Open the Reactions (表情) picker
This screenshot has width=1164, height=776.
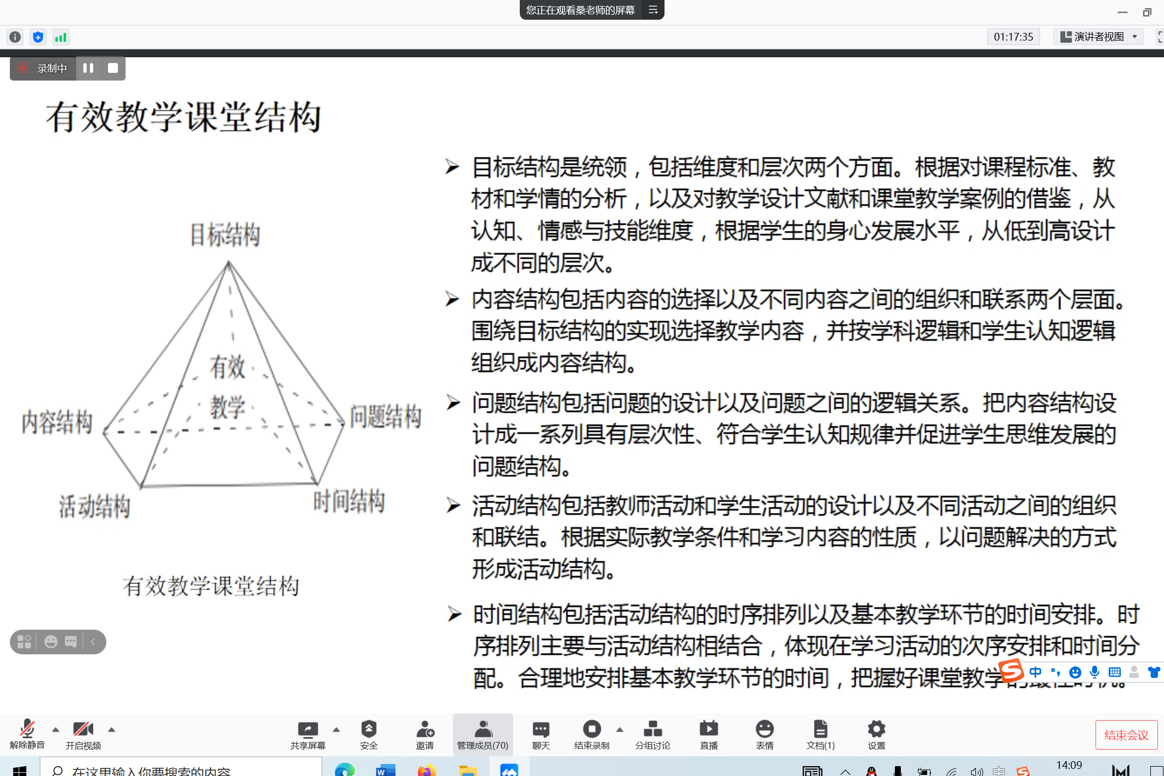(764, 734)
